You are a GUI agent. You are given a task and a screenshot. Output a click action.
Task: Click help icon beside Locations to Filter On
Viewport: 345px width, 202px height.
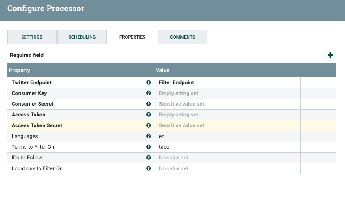pyautogui.click(x=148, y=168)
